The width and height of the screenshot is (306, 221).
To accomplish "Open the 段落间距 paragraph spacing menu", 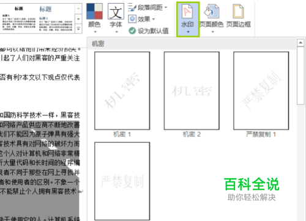I will click(x=147, y=7).
